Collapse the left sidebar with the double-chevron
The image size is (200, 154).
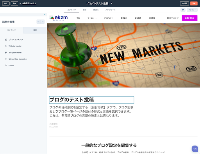(x=45, y=14)
